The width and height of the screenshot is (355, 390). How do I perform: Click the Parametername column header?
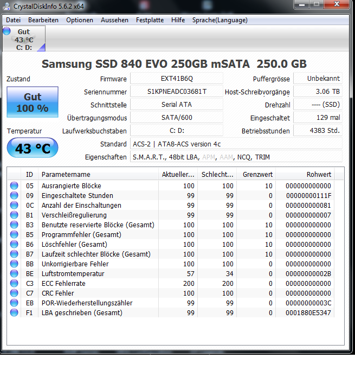(98, 174)
